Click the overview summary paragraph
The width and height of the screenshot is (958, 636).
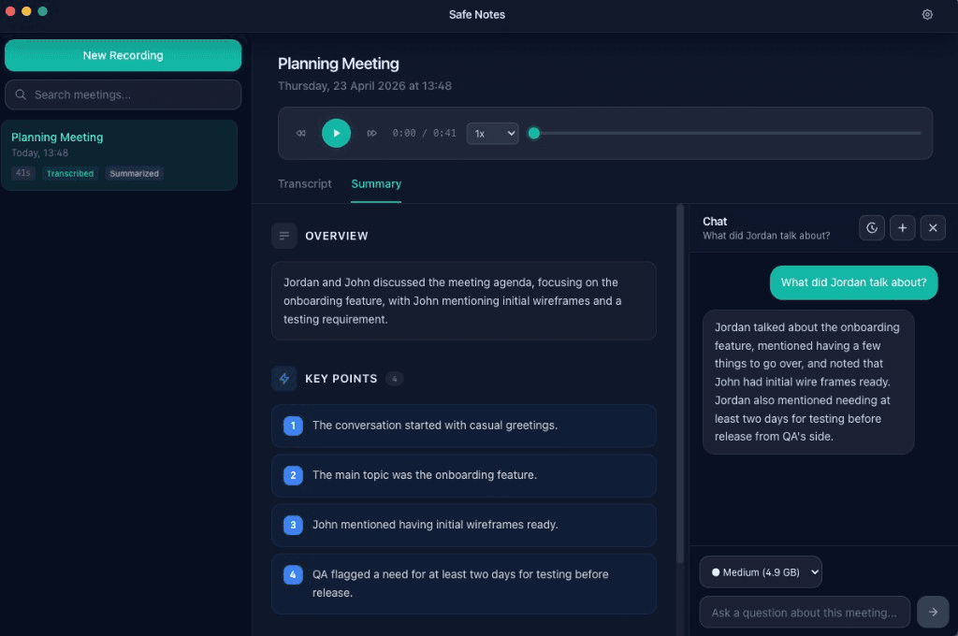click(464, 300)
